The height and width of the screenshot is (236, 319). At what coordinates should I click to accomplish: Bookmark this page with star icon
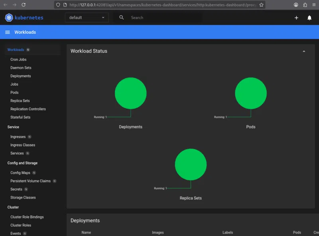pyautogui.click(x=261, y=5)
